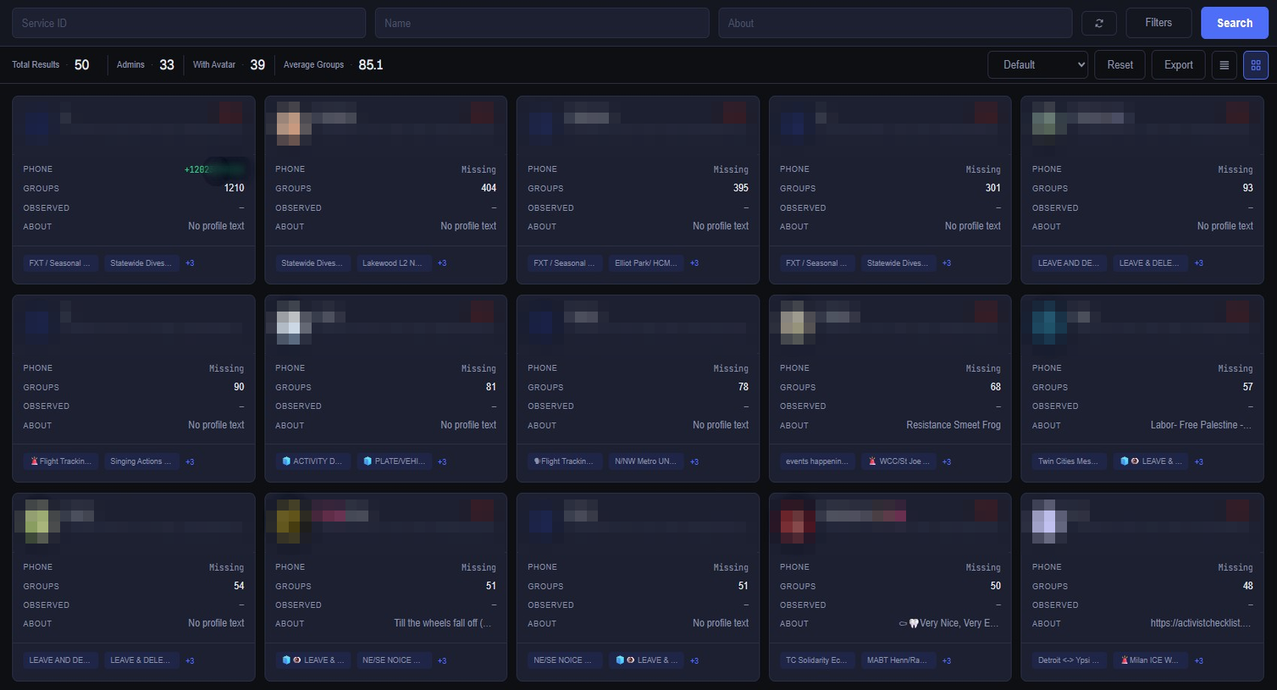Open the PLATE/VEHI... group tag

(x=393, y=461)
